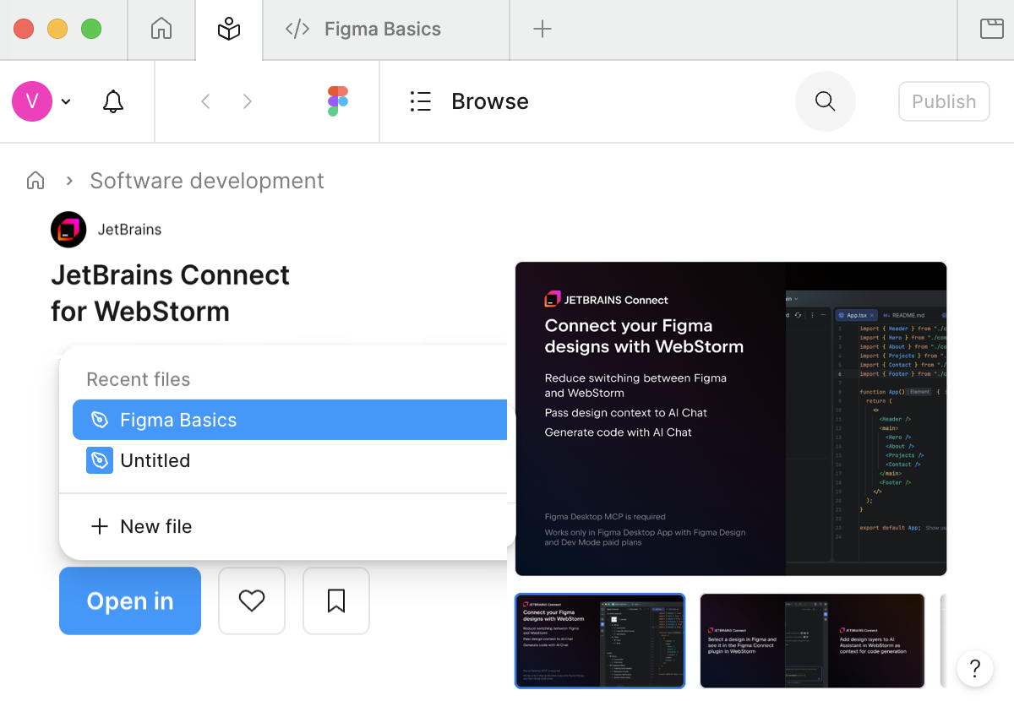Select Untitled in recent files
Screen dimensions: 1014x701
(x=290, y=460)
